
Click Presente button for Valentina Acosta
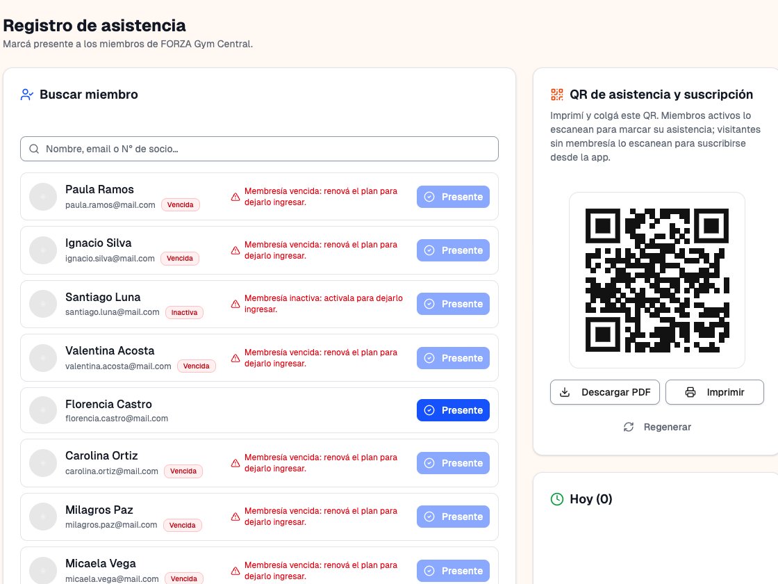pyautogui.click(x=453, y=358)
